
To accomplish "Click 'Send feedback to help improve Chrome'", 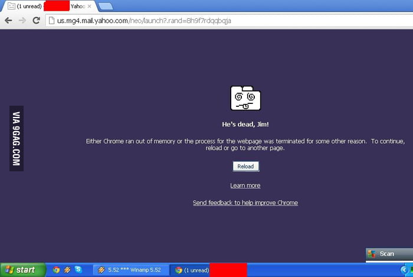I will 245,203.
